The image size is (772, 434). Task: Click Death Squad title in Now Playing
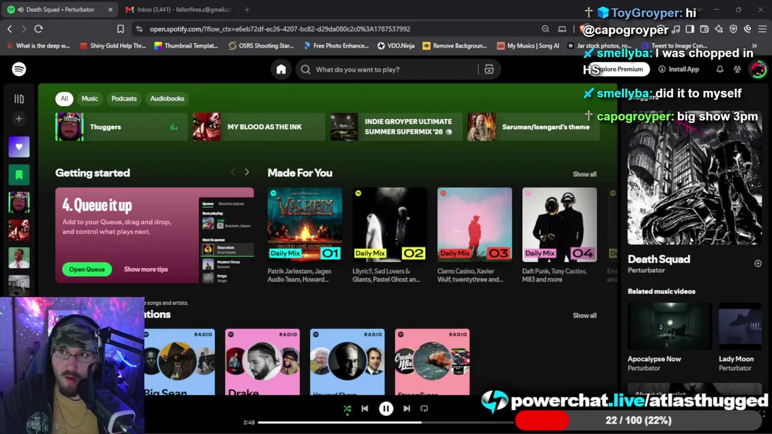(x=659, y=259)
